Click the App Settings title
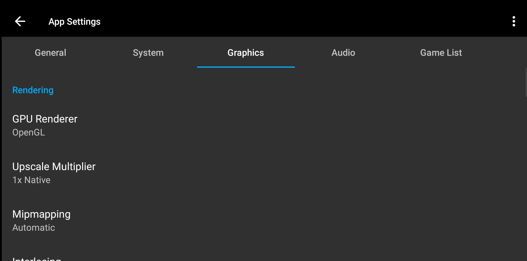This screenshot has width=527, height=261. 74,22
